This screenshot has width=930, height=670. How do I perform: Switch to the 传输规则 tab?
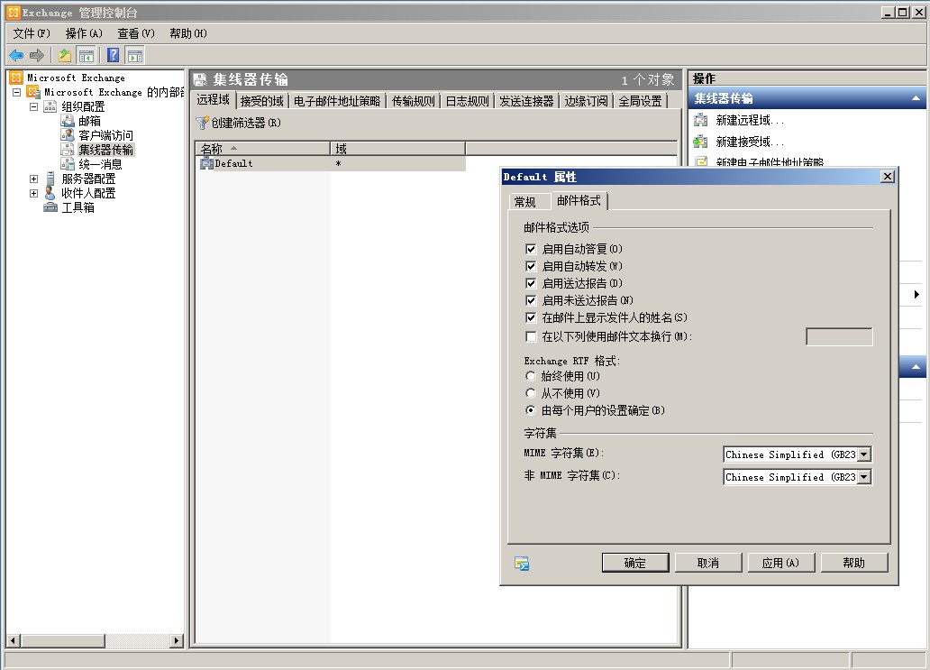[x=414, y=102]
